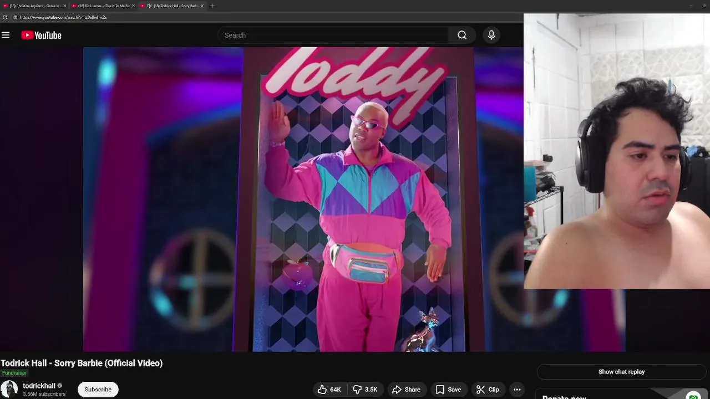Open the more actions three-dot menu
Image resolution: width=710 pixels, height=399 pixels.
[517, 390]
